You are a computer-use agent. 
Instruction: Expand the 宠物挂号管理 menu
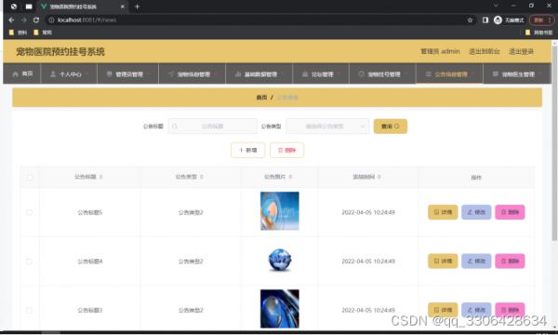click(382, 74)
